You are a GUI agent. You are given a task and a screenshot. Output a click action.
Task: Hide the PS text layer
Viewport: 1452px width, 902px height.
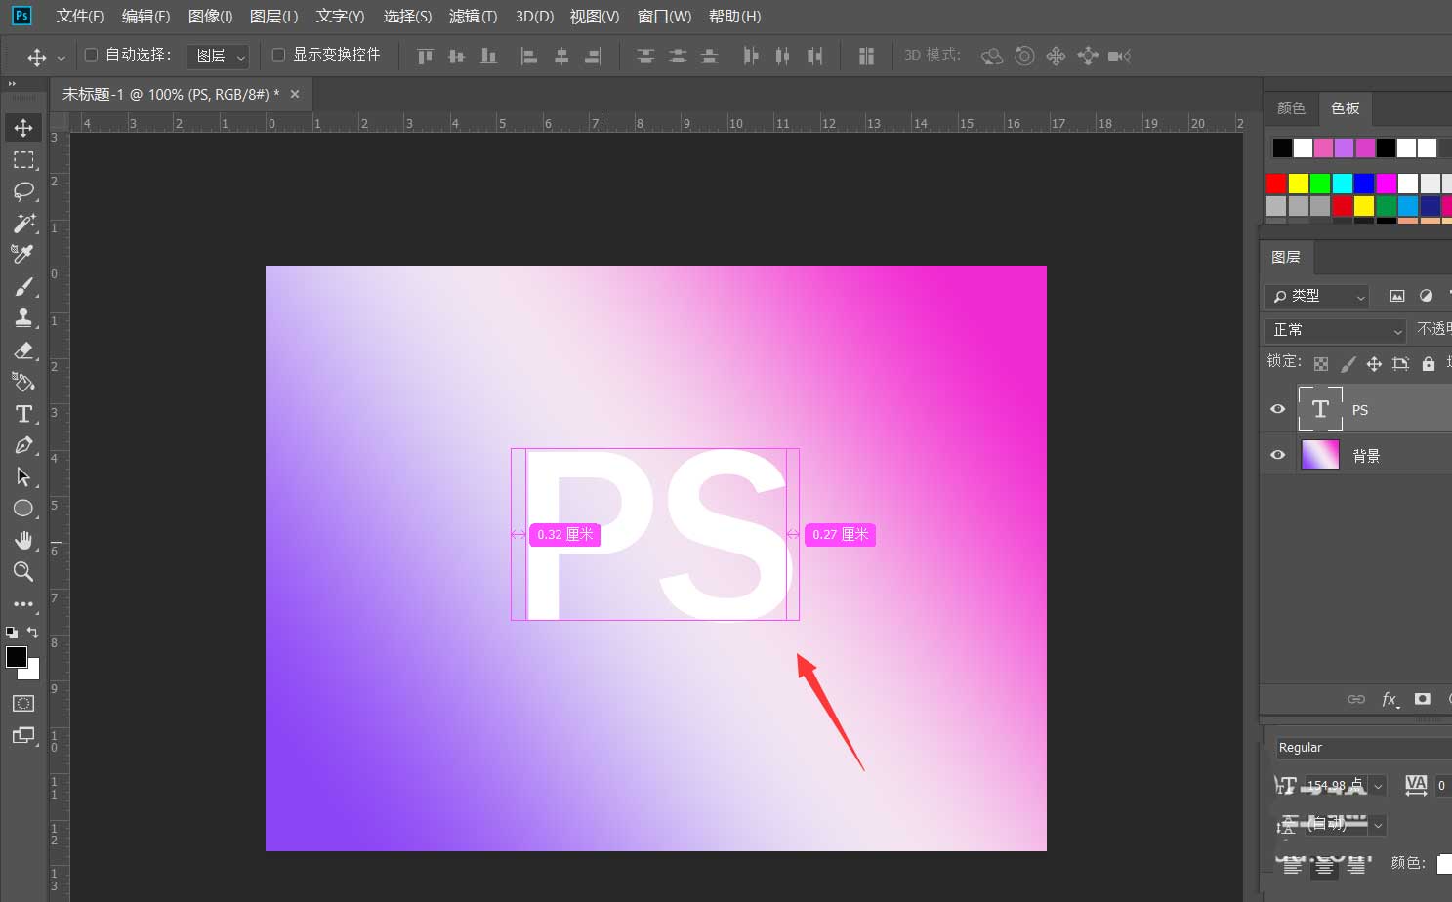click(x=1277, y=409)
